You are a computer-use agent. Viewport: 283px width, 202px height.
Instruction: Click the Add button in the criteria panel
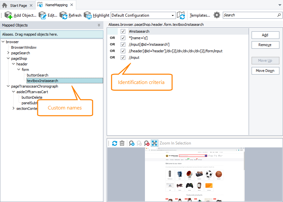click(265, 35)
